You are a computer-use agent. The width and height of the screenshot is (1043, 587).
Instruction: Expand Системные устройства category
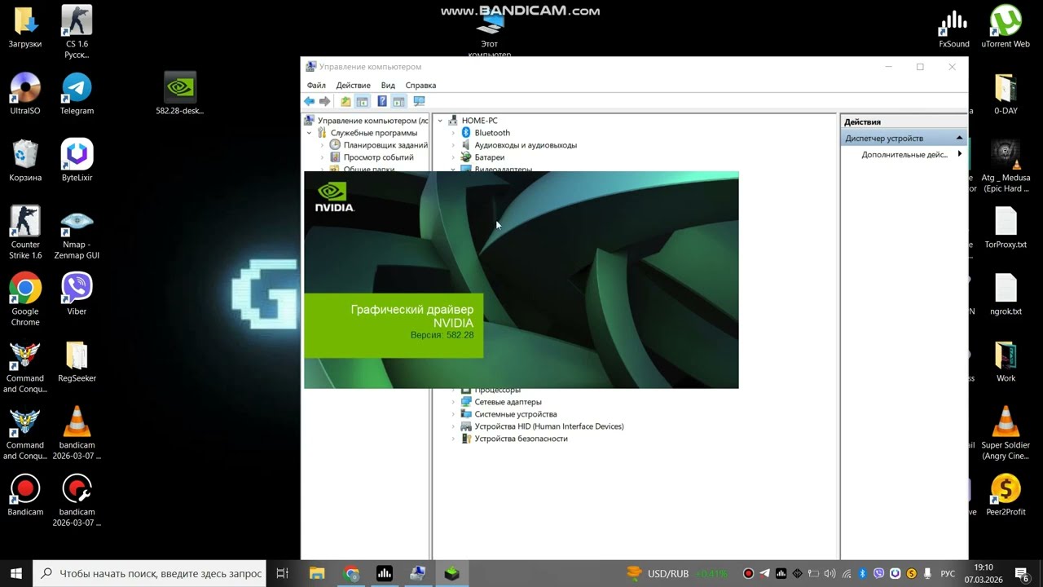point(453,414)
